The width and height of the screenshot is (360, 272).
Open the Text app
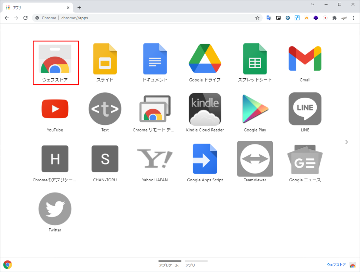105,109
